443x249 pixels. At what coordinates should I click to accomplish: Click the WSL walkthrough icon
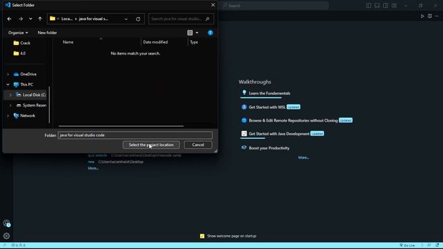coord(244,107)
